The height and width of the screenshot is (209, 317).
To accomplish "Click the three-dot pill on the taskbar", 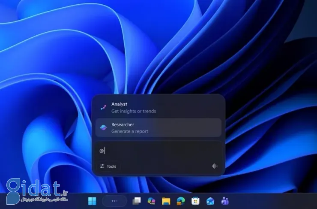I will pos(114,201).
